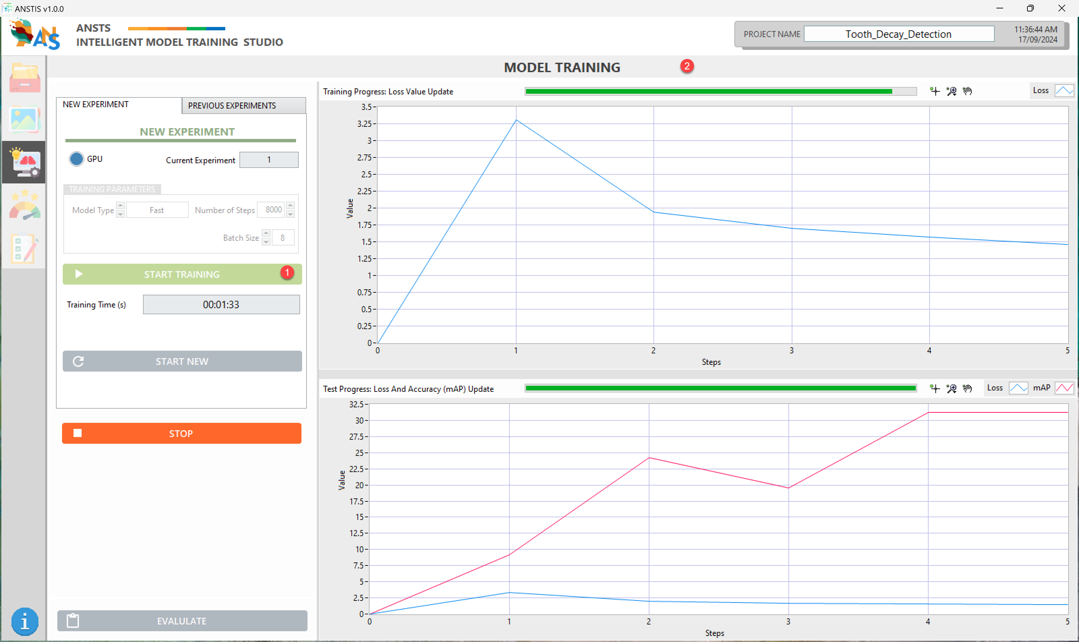Select the model training sidebar icon
Viewport: 1079px width, 642px height.
pos(25,162)
